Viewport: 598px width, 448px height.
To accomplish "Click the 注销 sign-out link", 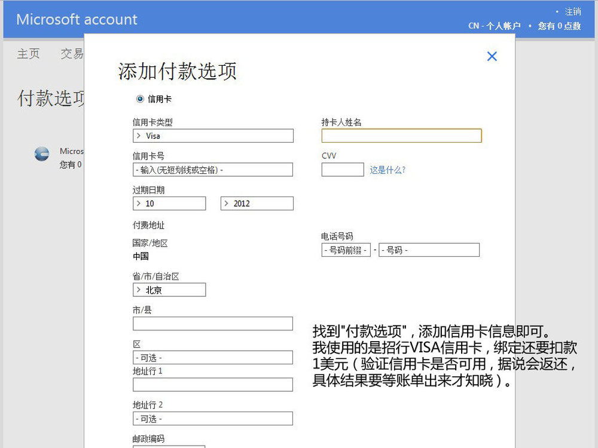I will pos(573,12).
